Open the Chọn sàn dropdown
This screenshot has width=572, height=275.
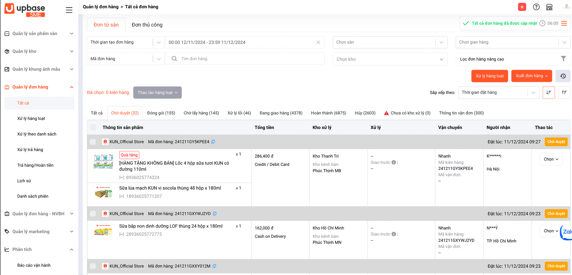(x=390, y=42)
